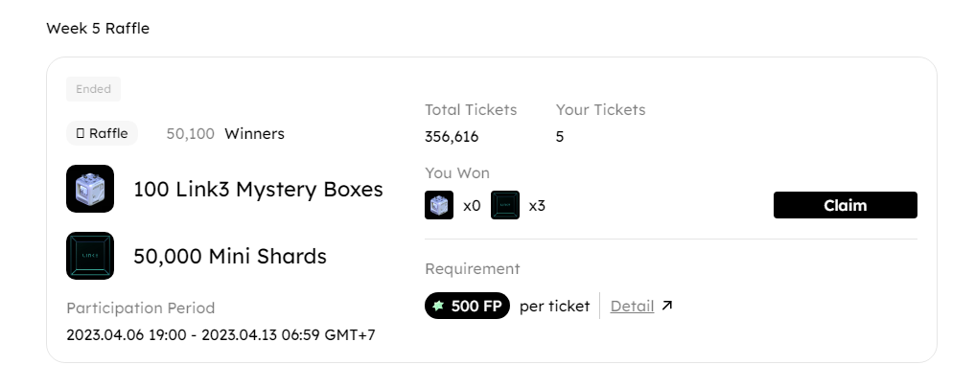Click the 500 FP requirement badge
Image resolution: width=975 pixels, height=388 pixels.
point(467,306)
